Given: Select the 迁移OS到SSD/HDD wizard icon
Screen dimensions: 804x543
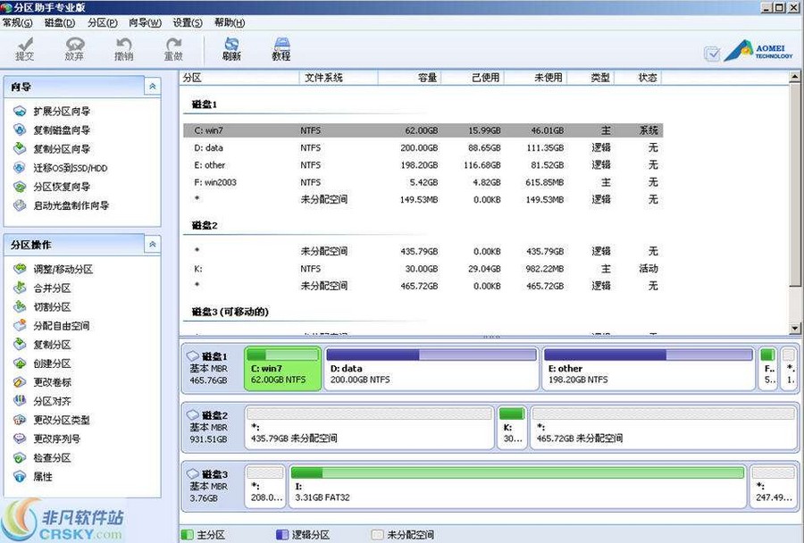Looking at the screenshot, I should [x=22, y=168].
